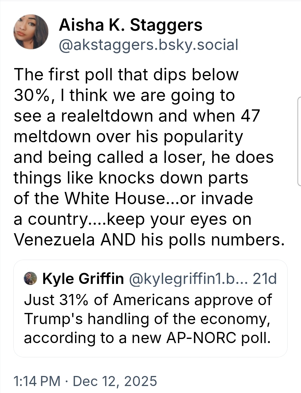
Task: Click the phrase White House in post
Action: [115, 198]
